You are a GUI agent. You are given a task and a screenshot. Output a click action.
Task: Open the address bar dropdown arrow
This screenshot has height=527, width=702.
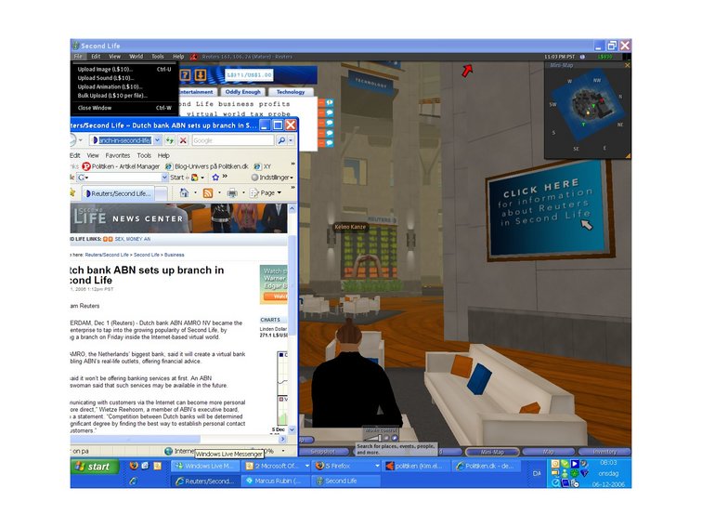click(x=157, y=140)
